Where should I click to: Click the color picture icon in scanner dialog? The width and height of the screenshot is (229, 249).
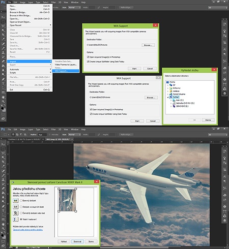coord(15,201)
